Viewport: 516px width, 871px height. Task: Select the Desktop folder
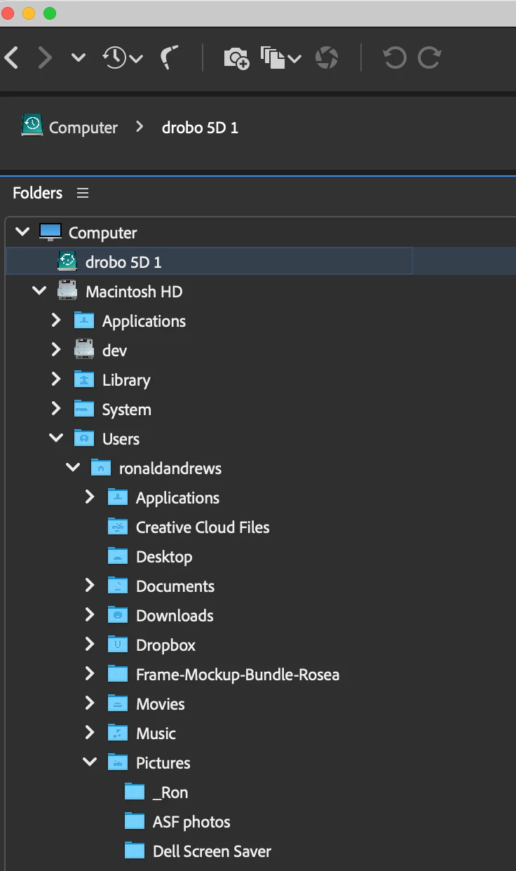[x=164, y=557]
